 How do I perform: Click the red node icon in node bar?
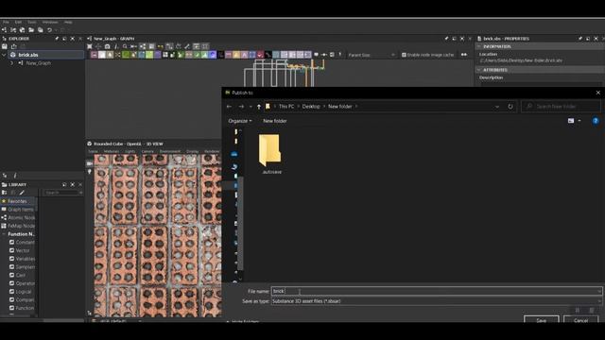(x=260, y=55)
